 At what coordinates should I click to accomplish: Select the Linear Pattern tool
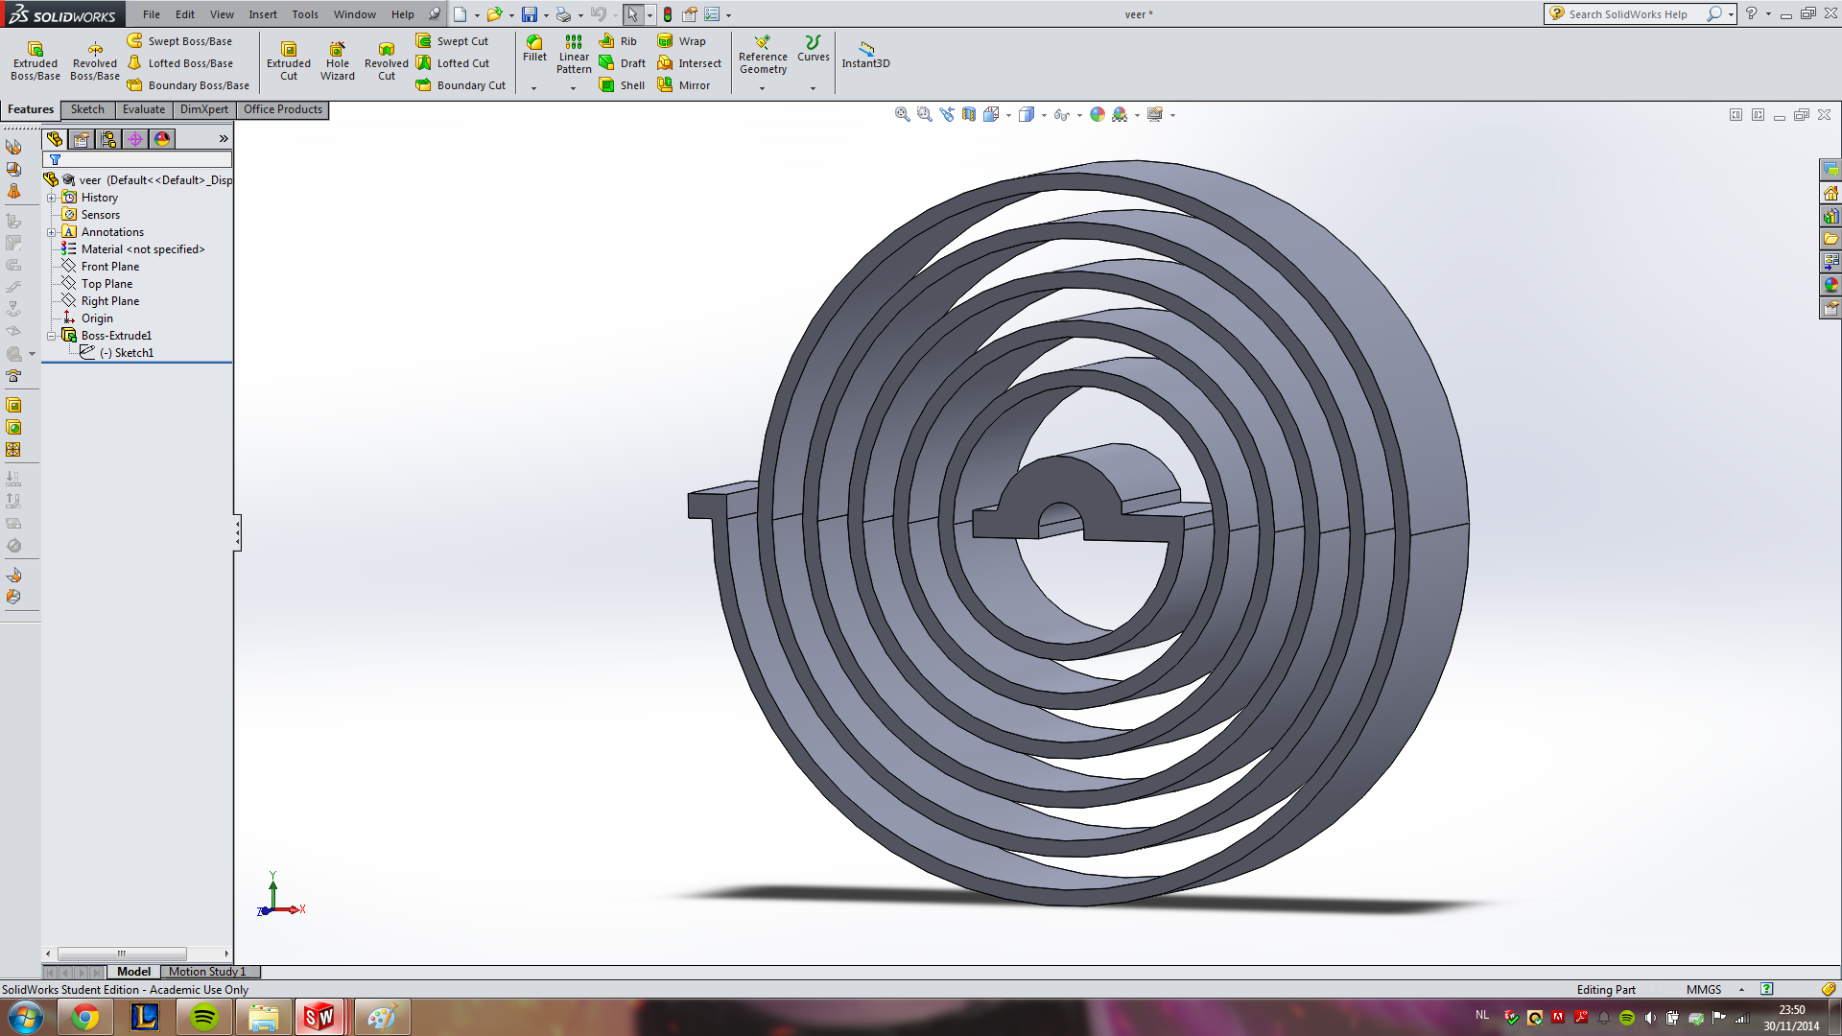(x=574, y=55)
